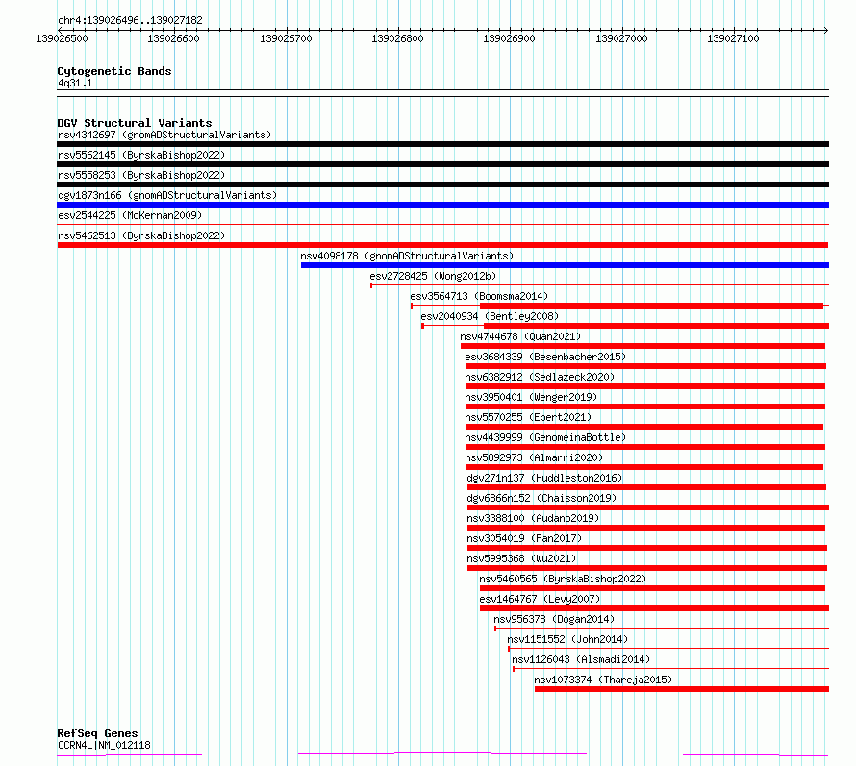This screenshot has width=856, height=766.
Task: Open nsv1151552 (John2014) variant
Action: click(567, 639)
